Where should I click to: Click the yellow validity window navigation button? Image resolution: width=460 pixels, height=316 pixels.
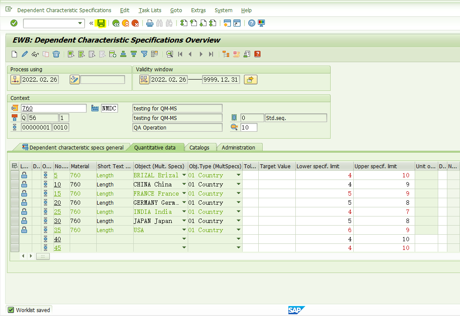click(x=250, y=80)
